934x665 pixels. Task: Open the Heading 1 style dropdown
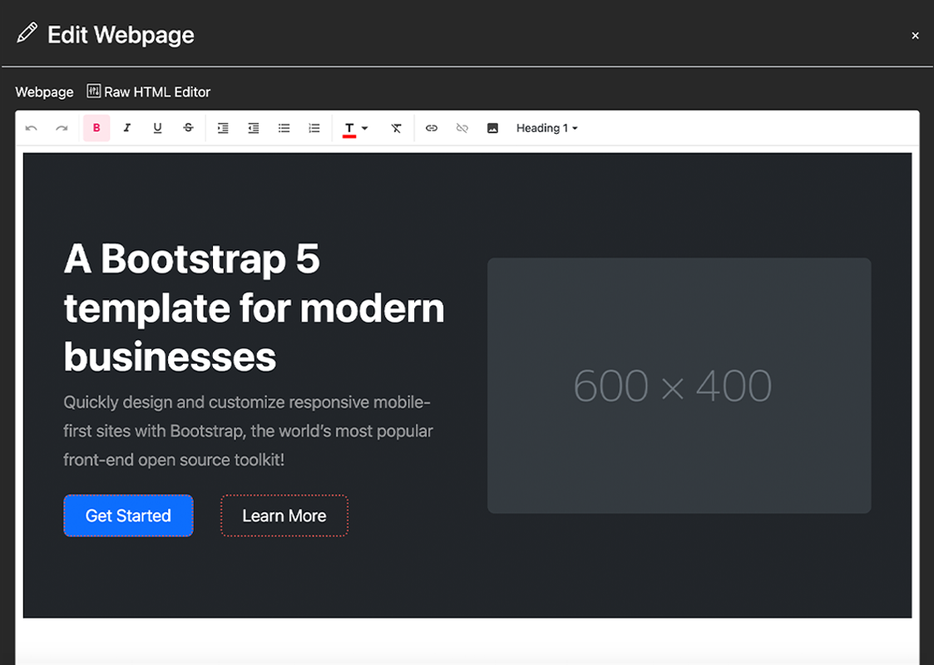click(x=546, y=128)
